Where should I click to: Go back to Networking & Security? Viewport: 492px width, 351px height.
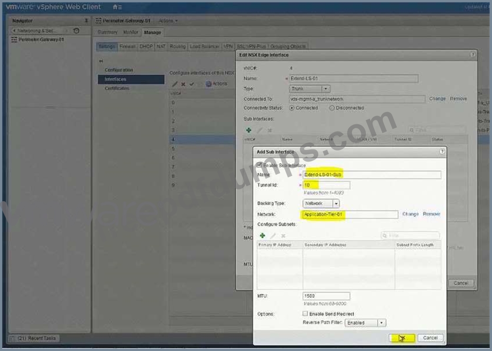(37, 31)
